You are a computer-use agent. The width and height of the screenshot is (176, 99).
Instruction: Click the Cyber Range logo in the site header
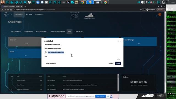(x=8, y=15)
